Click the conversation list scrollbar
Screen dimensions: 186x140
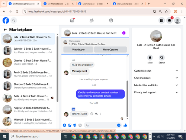pyautogui.click(x=57, y=69)
